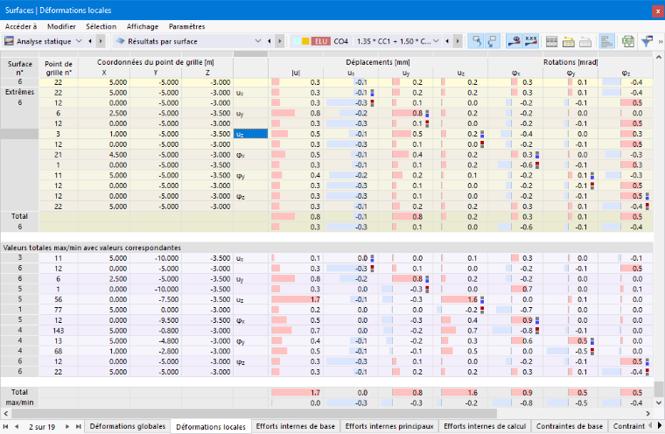
Task: Click the Analyse statique icon
Action: point(9,41)
